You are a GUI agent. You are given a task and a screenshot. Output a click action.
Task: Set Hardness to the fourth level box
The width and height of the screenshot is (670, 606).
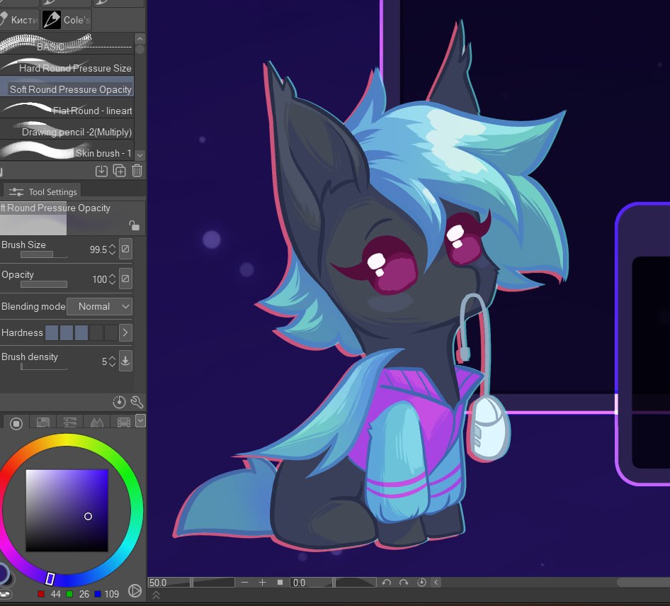96,332
